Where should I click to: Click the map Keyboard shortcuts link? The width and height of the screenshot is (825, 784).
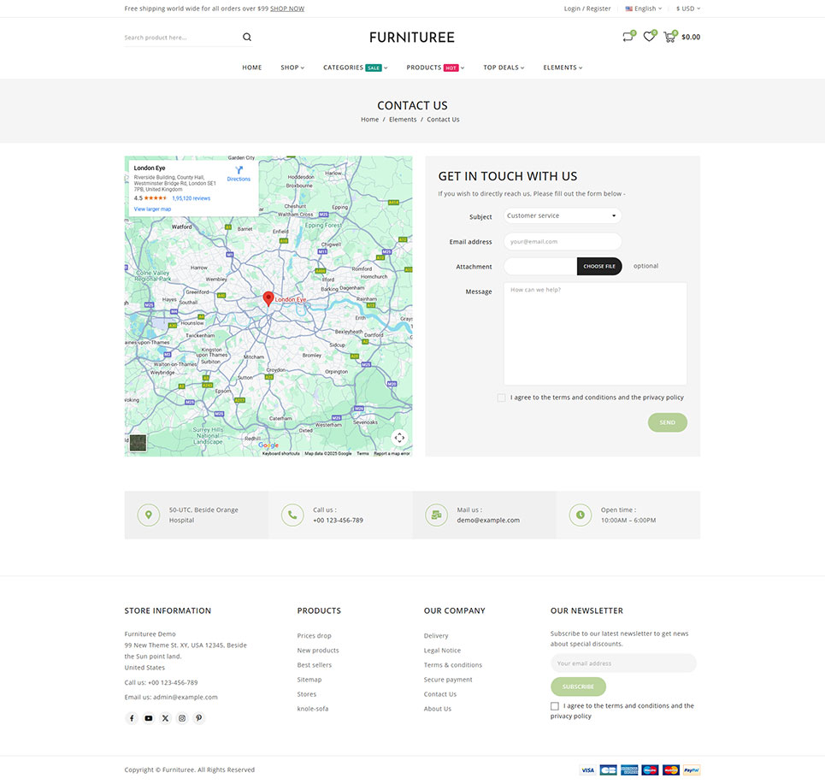click(x=280, y=454)
